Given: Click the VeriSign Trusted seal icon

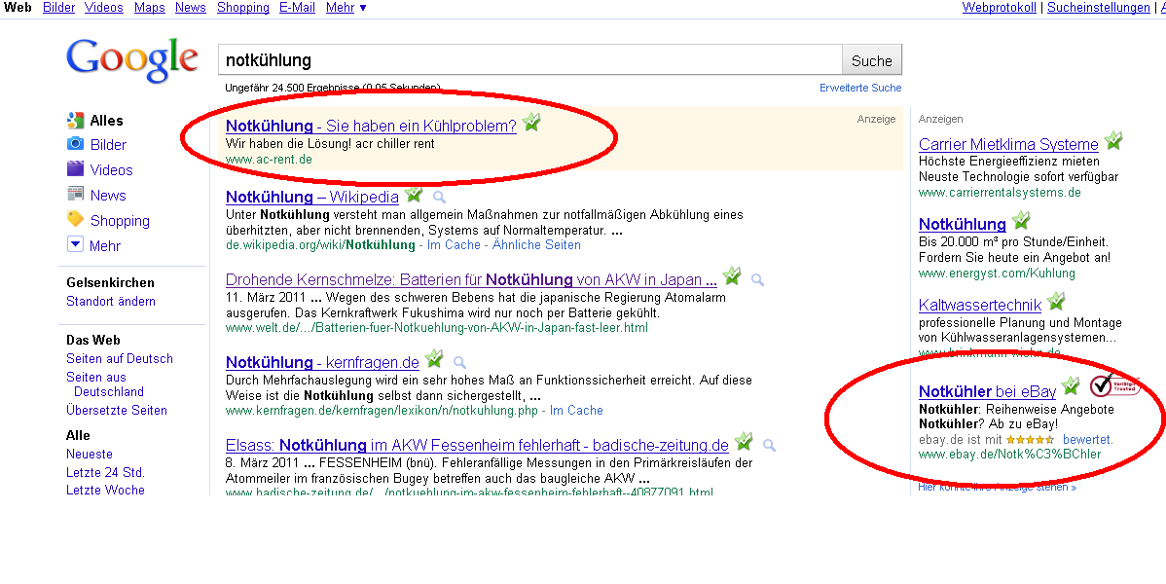Looking at the screenshot, I should pos(1114,384).
